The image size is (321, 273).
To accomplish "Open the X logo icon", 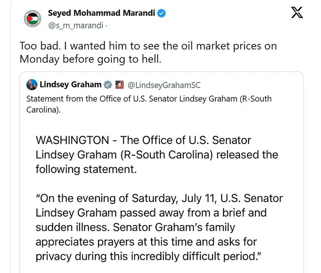I will coord(297,12).
